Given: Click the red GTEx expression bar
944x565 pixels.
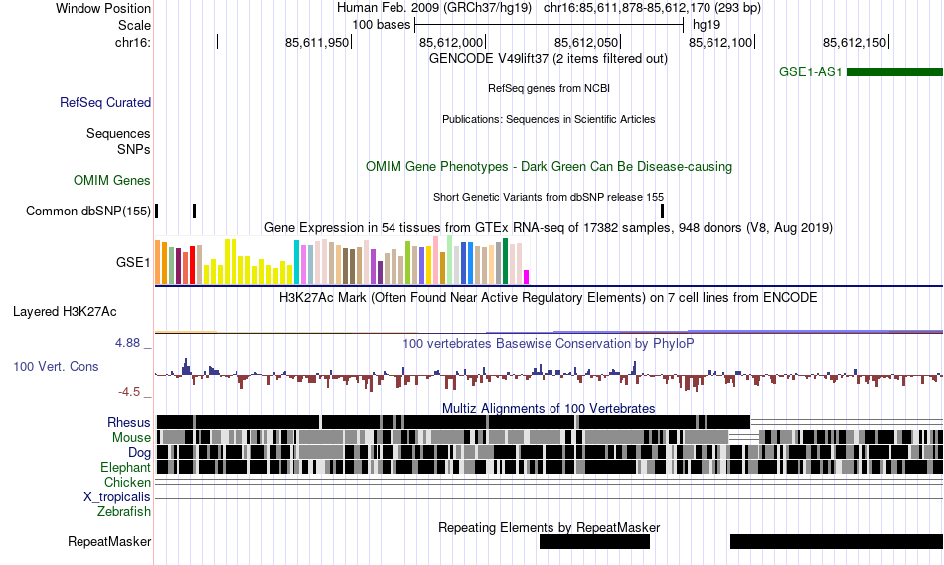Looking at the screenshot, I should click(193, 265).
